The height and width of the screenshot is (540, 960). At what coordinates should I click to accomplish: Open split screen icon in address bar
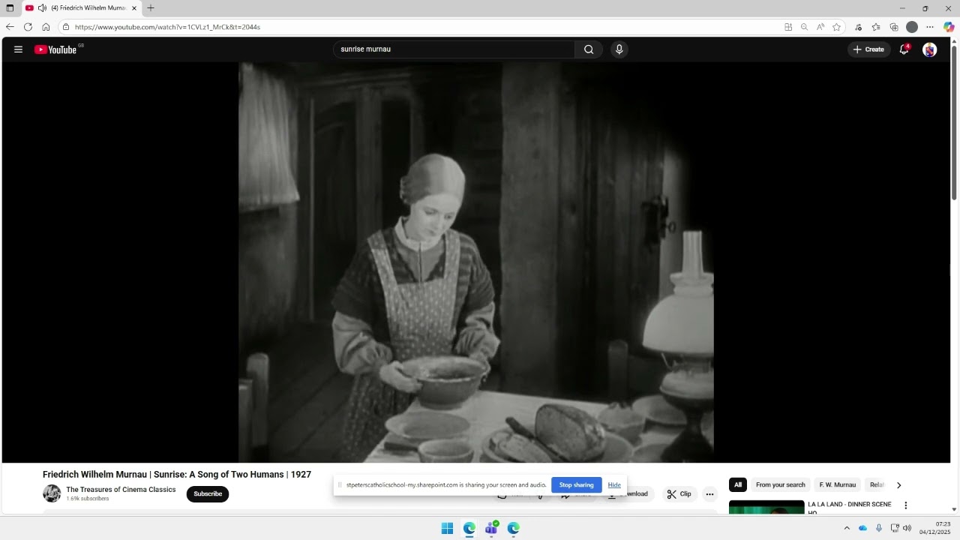pos(788,27)
